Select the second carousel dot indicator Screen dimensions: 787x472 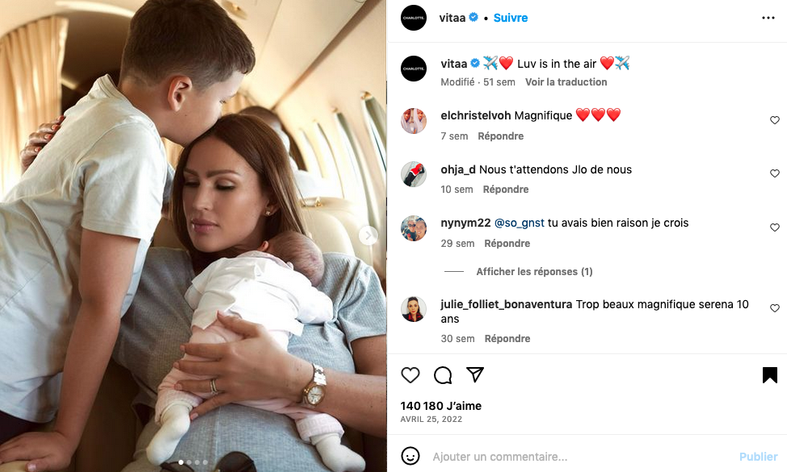pyautogui.click(x=189, y=462)
